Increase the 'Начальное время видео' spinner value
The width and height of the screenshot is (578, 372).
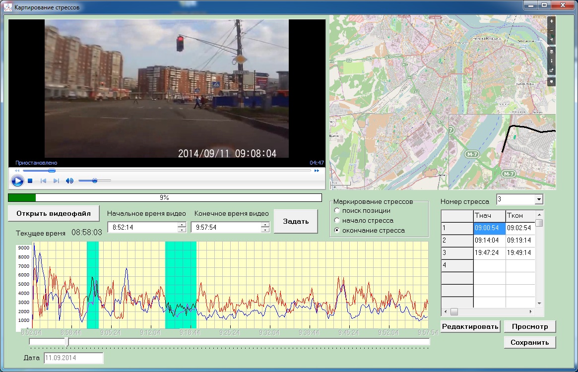coord(182,225)
